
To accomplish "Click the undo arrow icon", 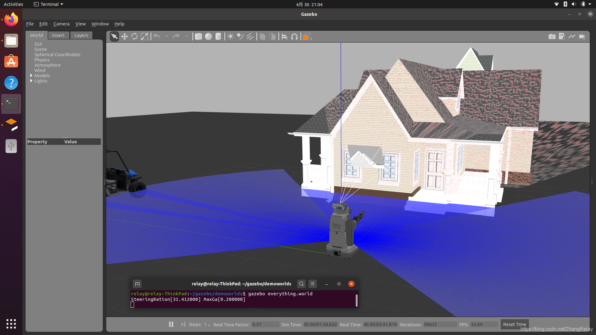I will tap(157, 37).
